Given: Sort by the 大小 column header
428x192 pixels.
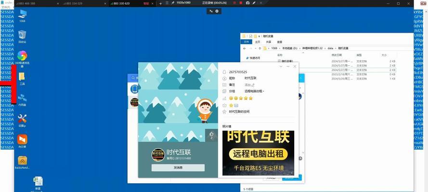Looking at the screenshot, I should (x=384, y=55).
